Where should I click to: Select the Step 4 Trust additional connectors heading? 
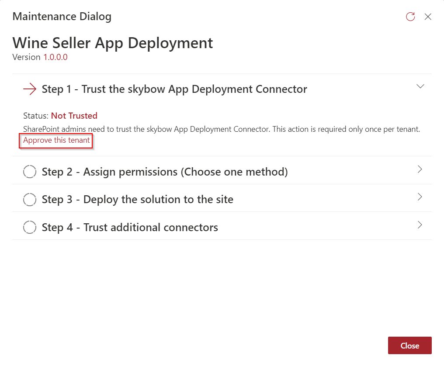[130, 227]
